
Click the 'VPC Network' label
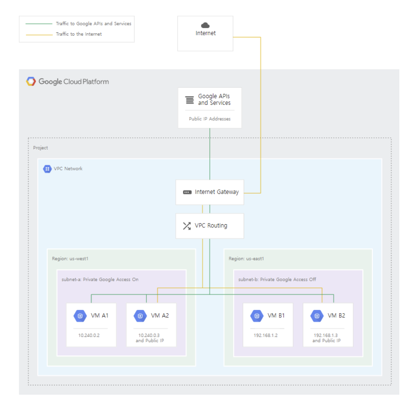[x=68, y=168]
